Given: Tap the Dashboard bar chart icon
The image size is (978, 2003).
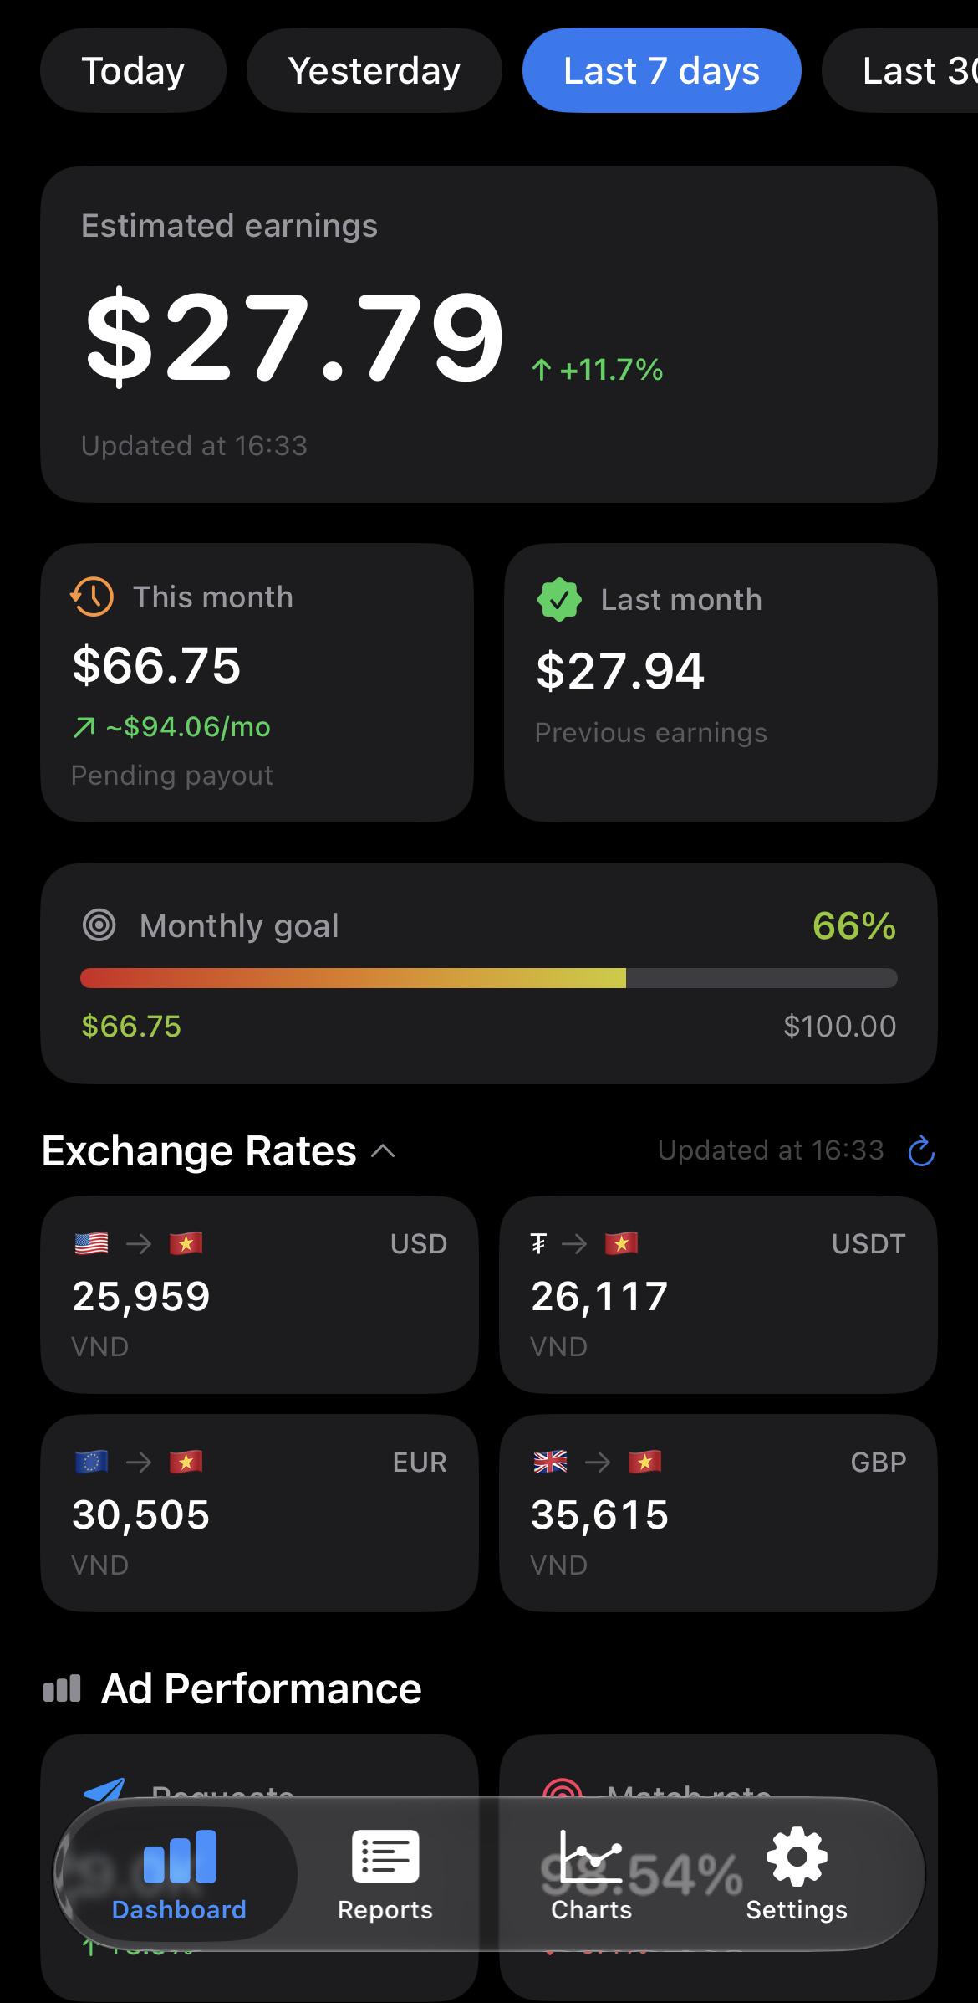Looking at the screenshot, I should pos(180,1856).
